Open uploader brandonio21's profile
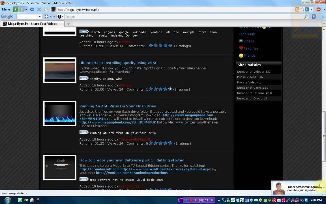The width and height of the screenshot is (326, 204). [129, 186]
